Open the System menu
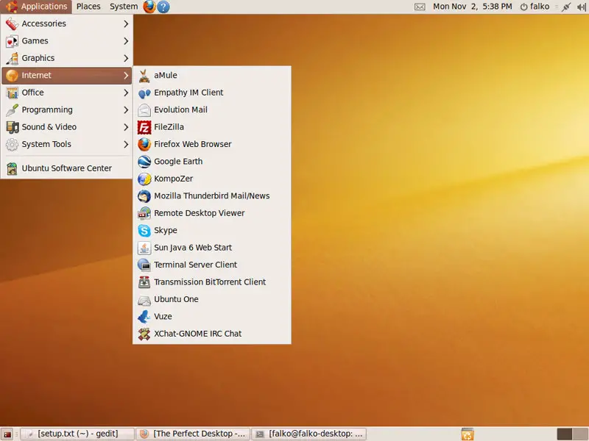The image size is (589, 441). tap(124, 7)
